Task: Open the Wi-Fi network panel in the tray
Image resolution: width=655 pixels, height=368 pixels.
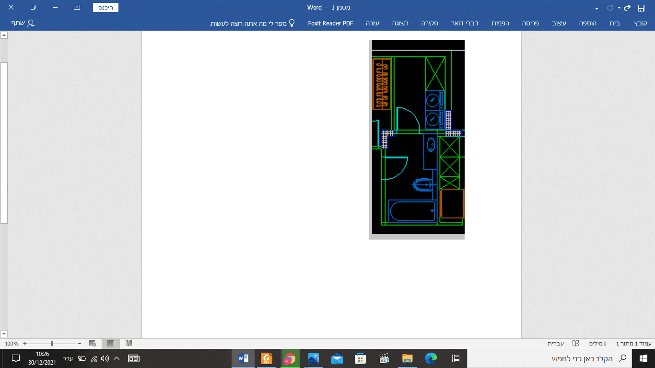Action: pos(94,358)
